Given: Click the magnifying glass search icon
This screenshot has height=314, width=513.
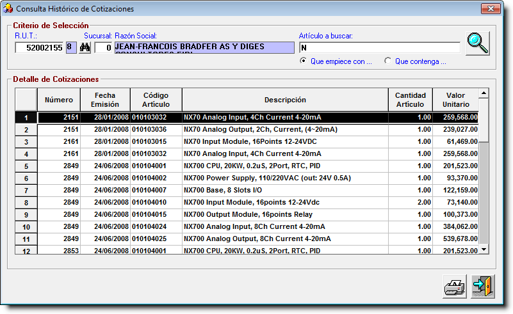Looking at the screenshot, I should coord(477,43).
